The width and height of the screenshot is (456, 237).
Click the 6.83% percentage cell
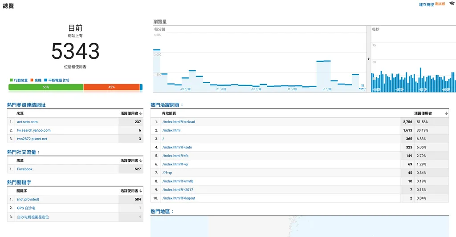click(x=421, y=139)
